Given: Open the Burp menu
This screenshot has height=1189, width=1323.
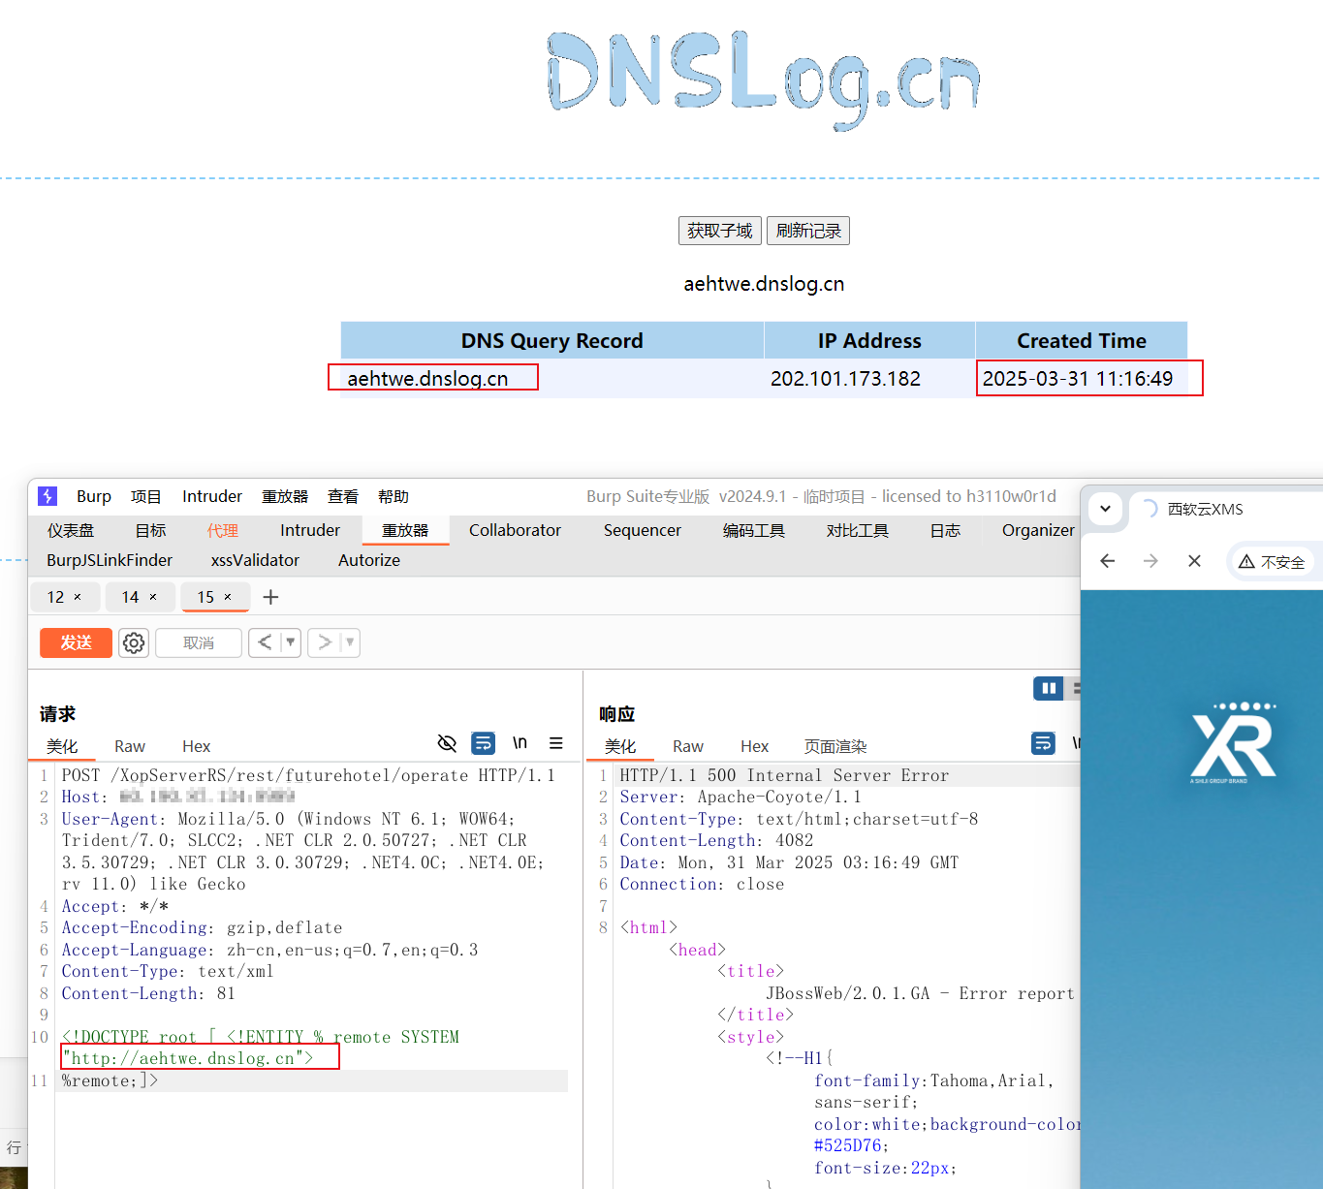Looking at the screenshot, I should [94, 496].
